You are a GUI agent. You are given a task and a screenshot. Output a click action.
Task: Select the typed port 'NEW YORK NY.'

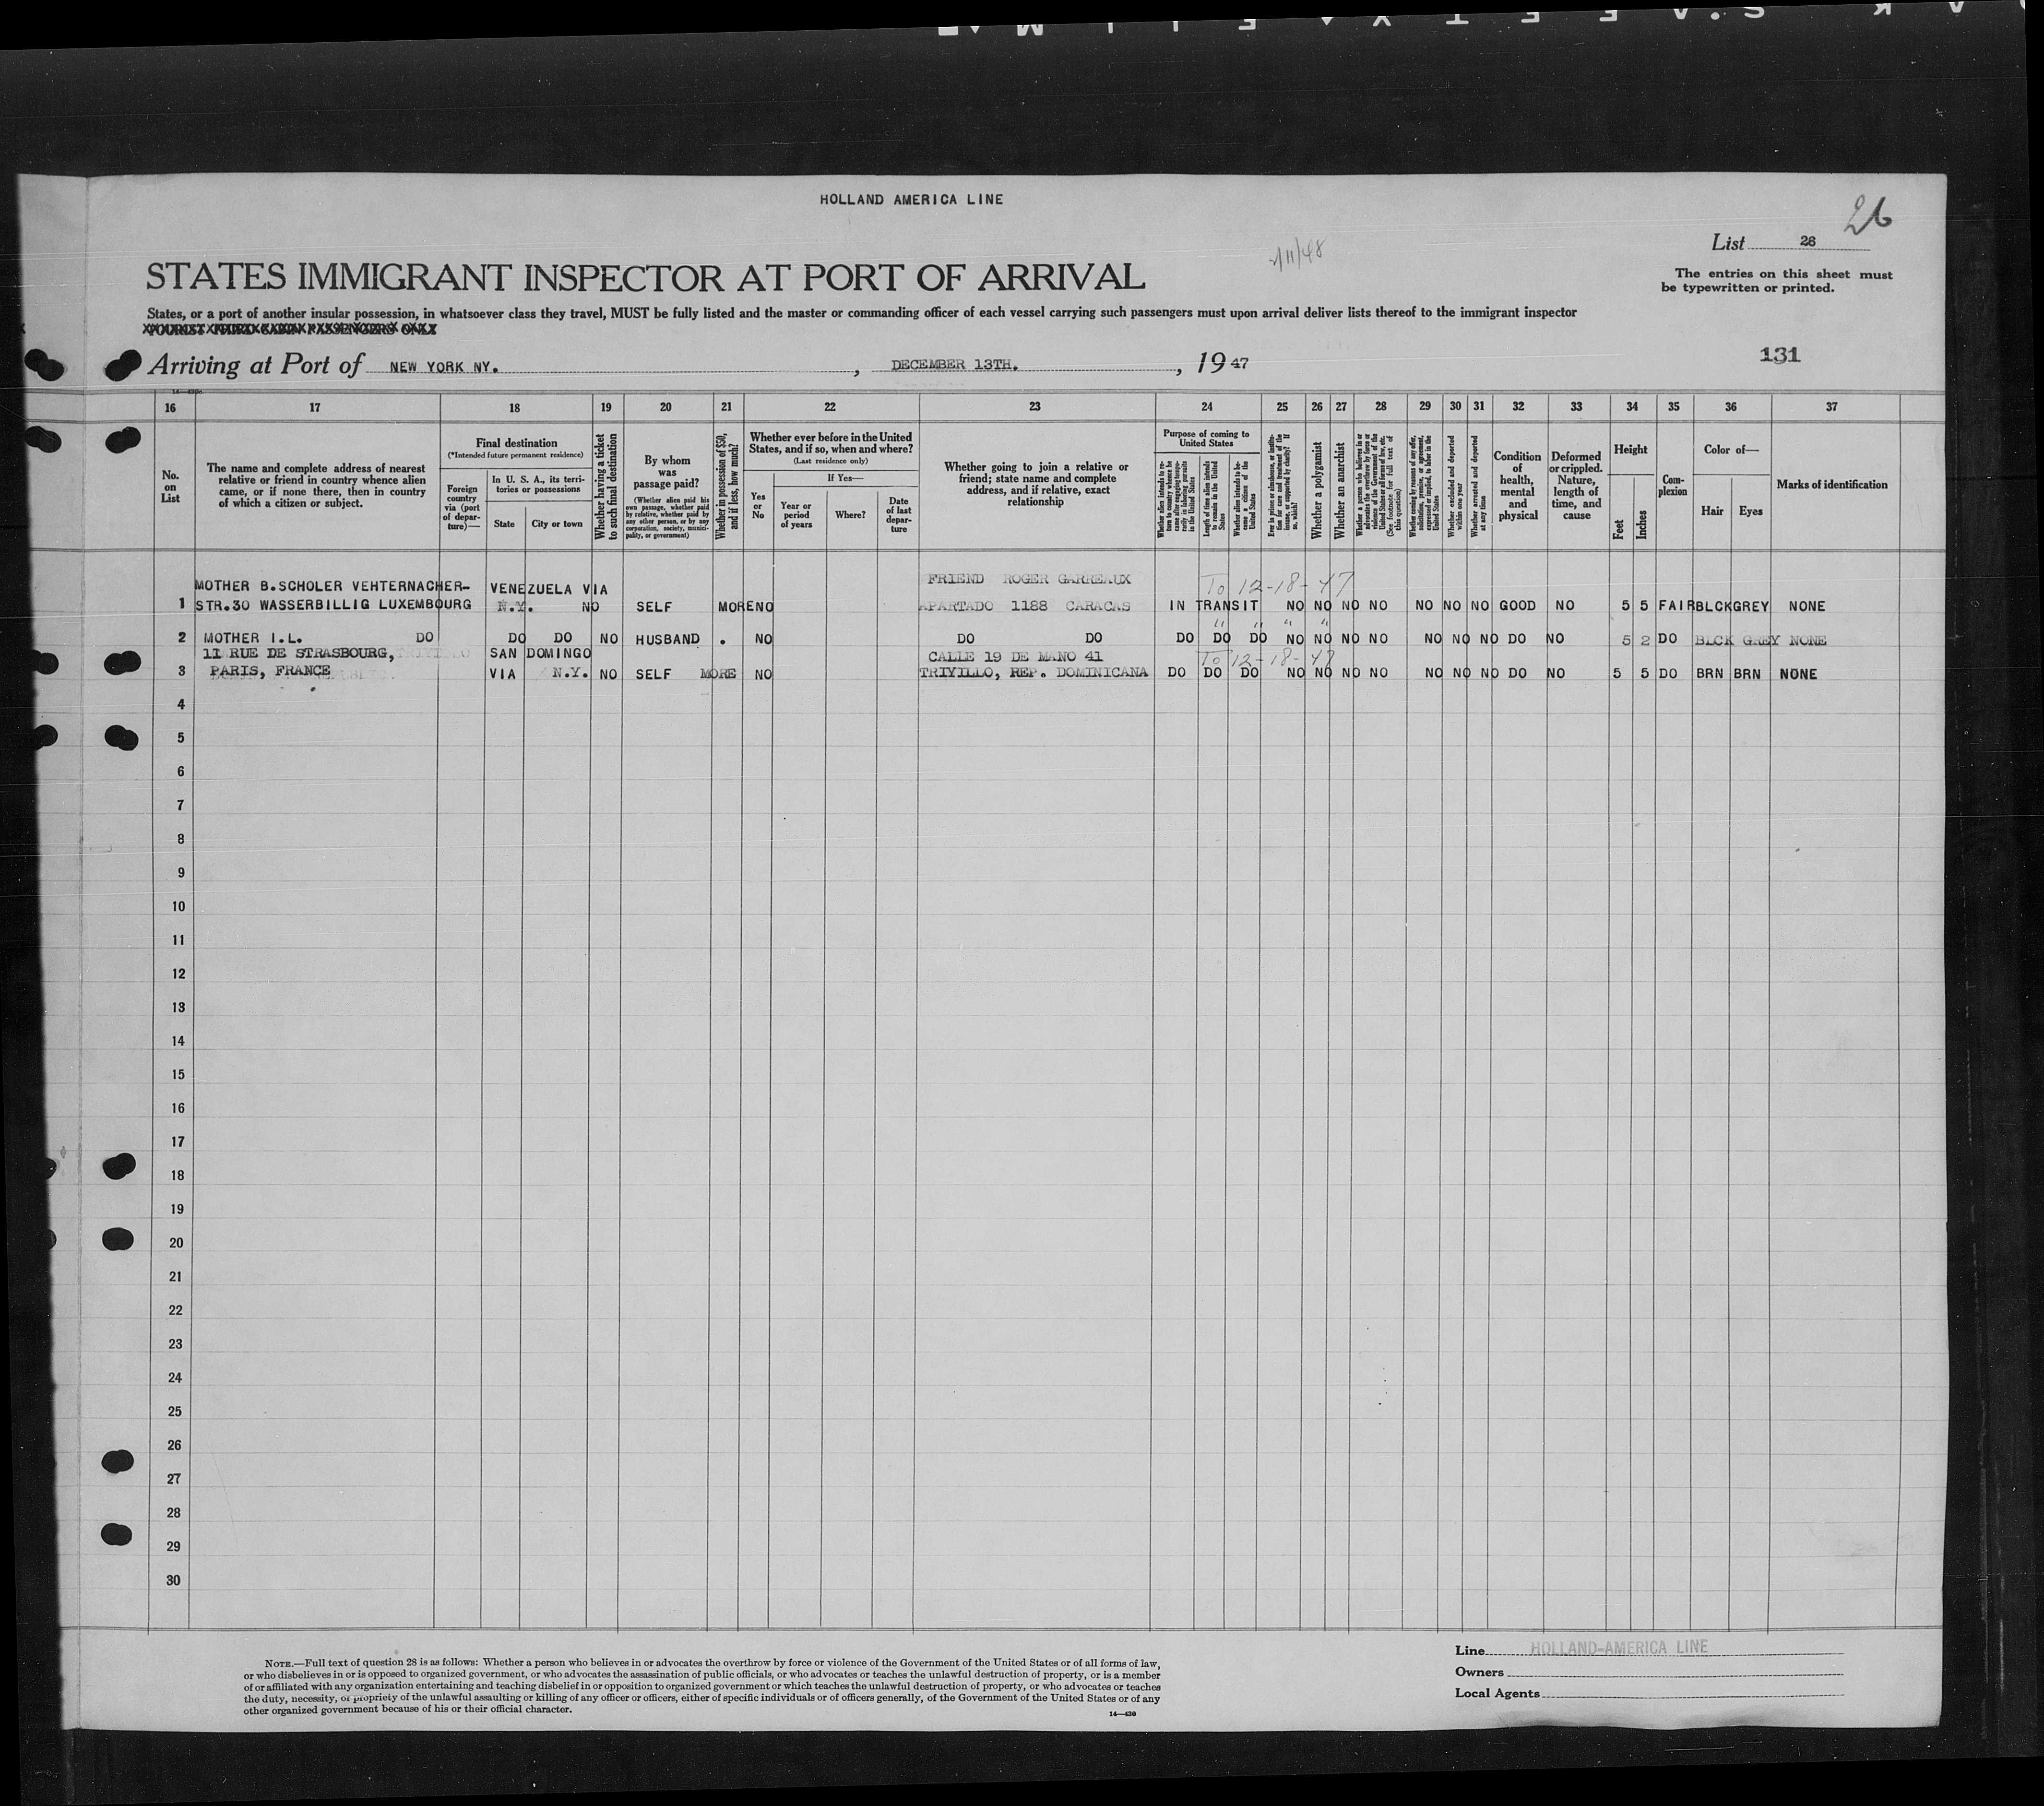click(443, 367)
